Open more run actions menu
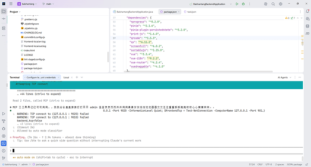Viewport: 311px width, 167px height. (250, 4)
